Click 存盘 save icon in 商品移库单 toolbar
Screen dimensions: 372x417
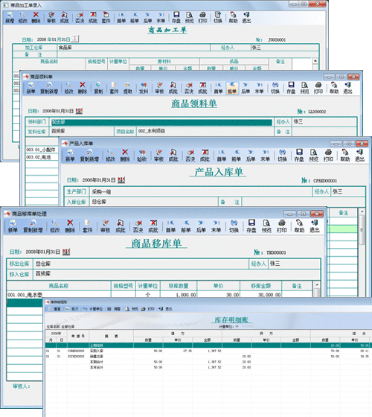(x=251, y=226)
